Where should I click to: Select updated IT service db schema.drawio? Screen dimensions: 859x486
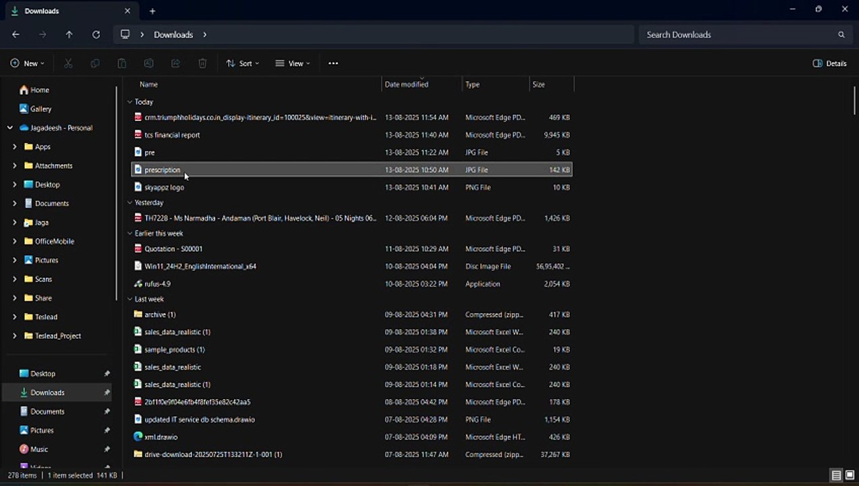[x=351, y=420]
